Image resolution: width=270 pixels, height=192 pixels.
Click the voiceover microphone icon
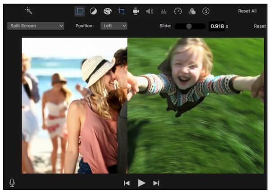[12, 183]
